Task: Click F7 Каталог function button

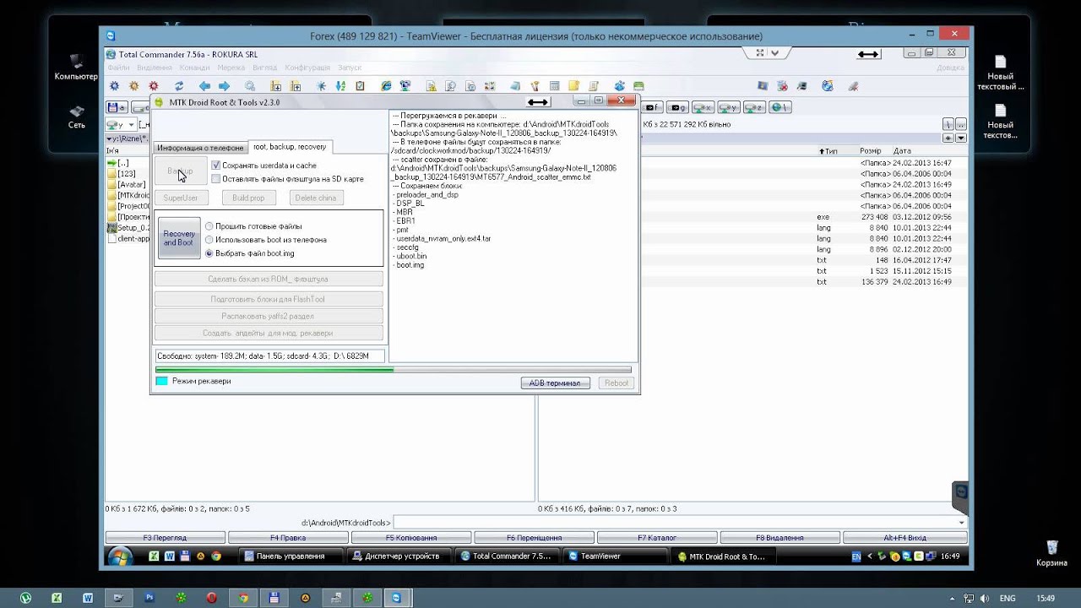Action: [658, 538]
